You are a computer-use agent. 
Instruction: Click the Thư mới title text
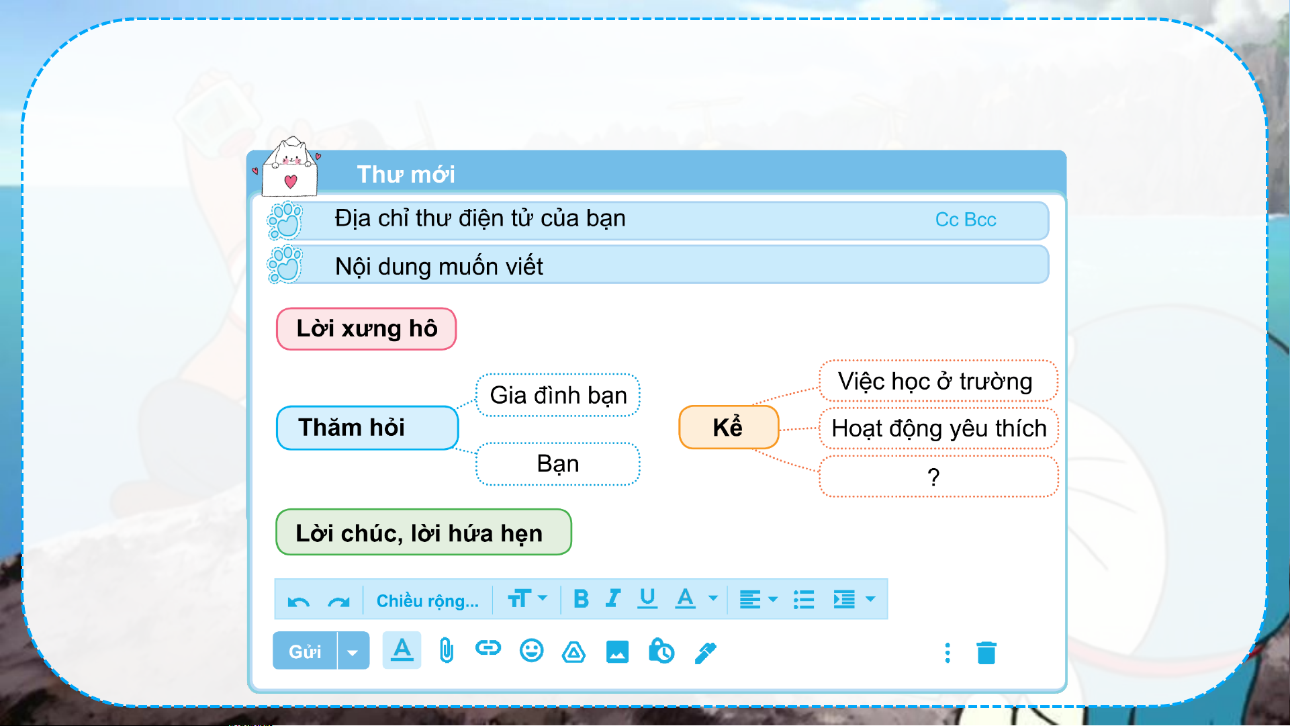[x=406, y=175]
